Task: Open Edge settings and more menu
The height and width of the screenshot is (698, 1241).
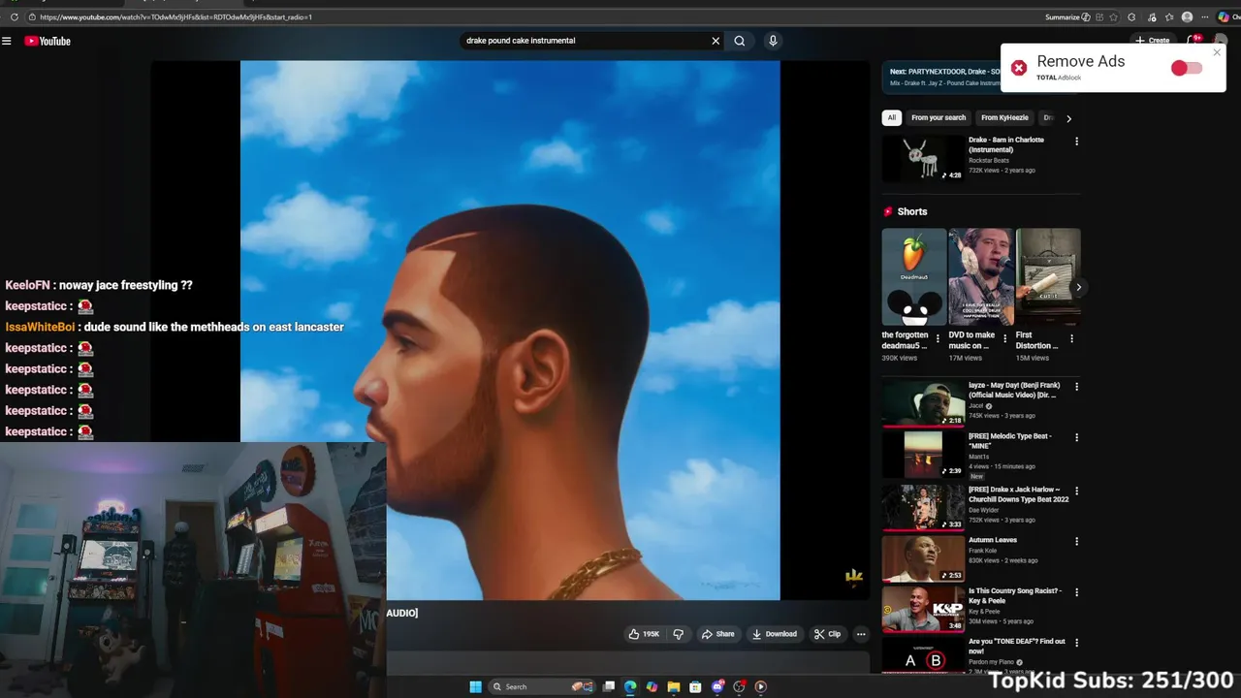Action: 1205,16
